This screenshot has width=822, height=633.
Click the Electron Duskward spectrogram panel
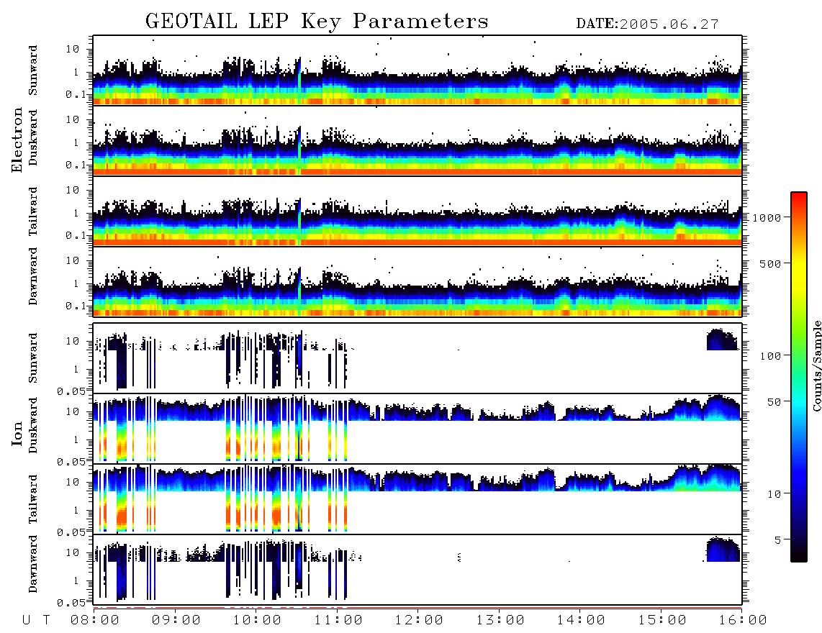pos(417,140)
